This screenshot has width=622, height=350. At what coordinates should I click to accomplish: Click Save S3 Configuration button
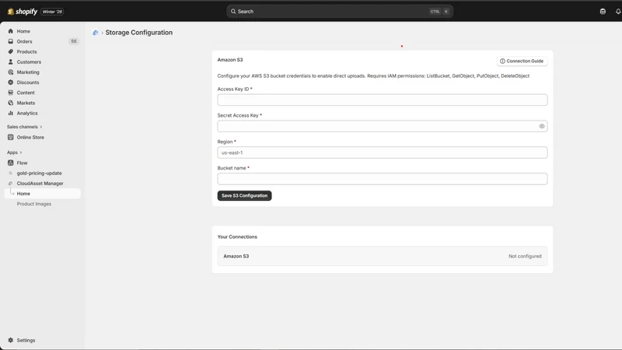[x=244, y=196]
